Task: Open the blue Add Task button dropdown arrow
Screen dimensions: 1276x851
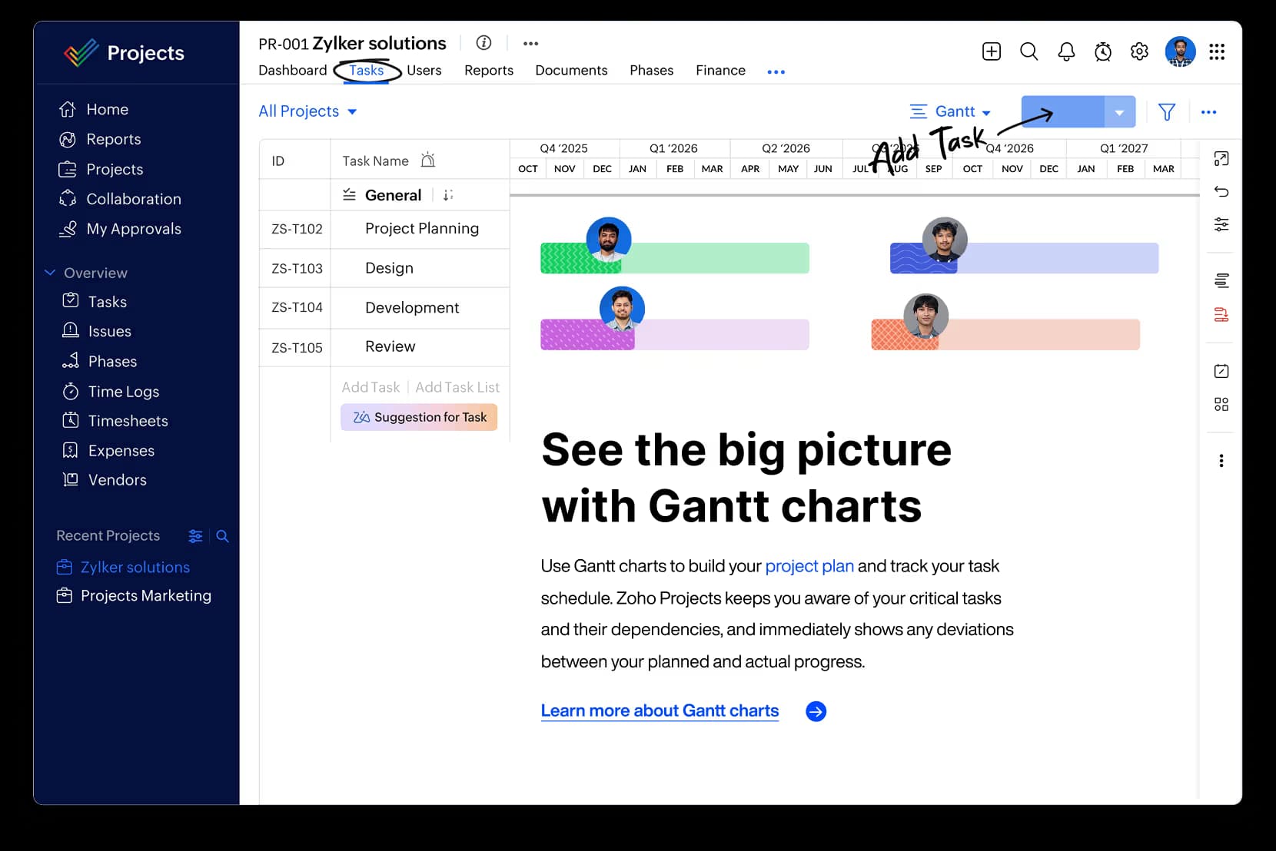Action: [x=1120, y=112]
